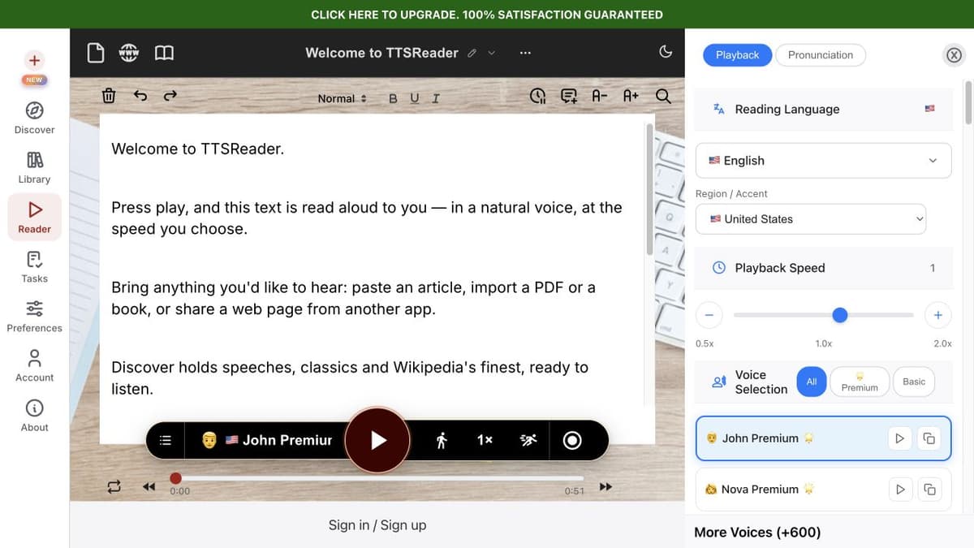
Task: Open Preferences in the sidebar
Action: [34, 316]
